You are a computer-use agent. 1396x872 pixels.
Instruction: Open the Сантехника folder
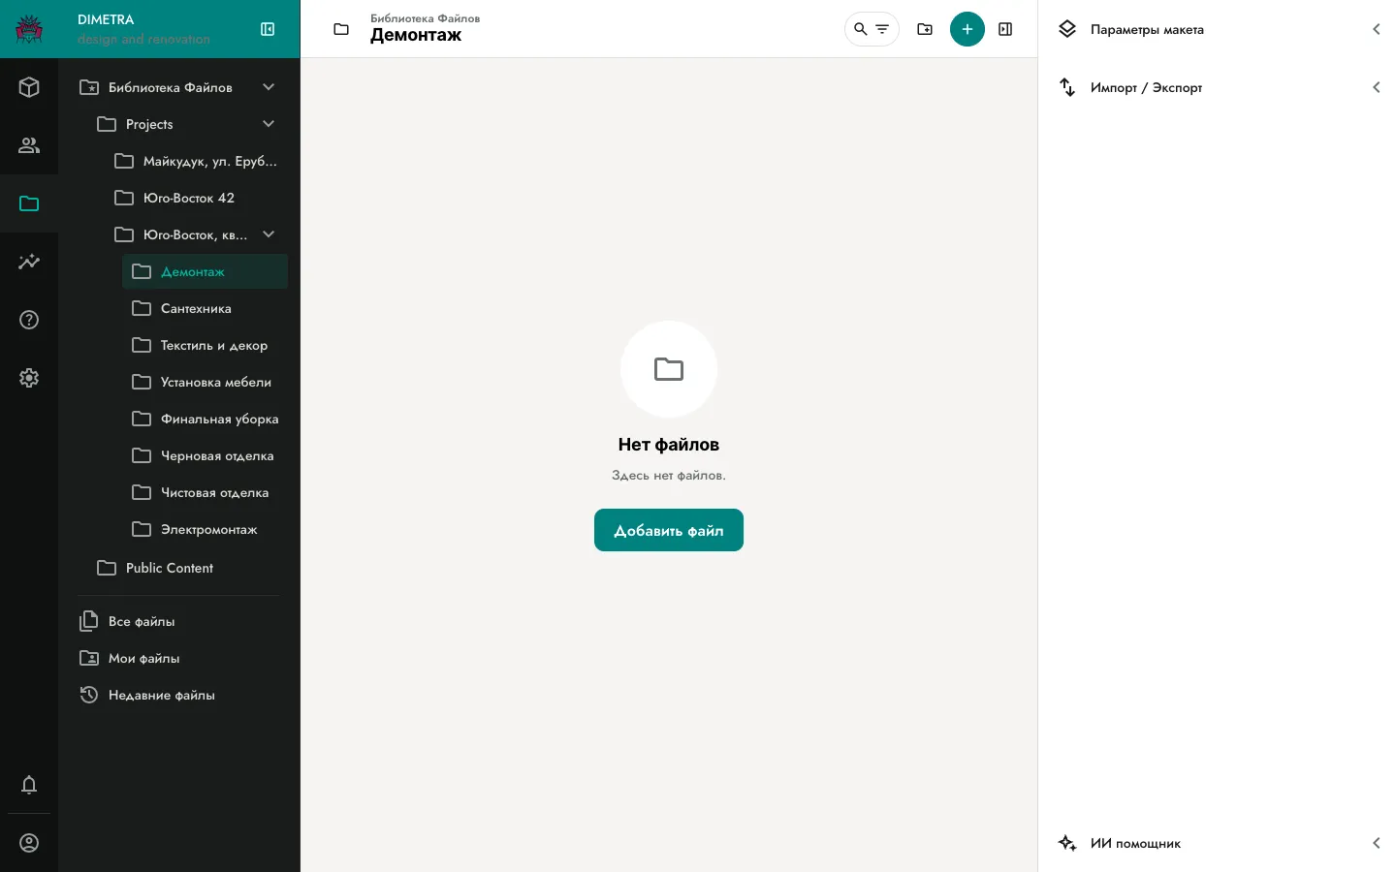205,308
